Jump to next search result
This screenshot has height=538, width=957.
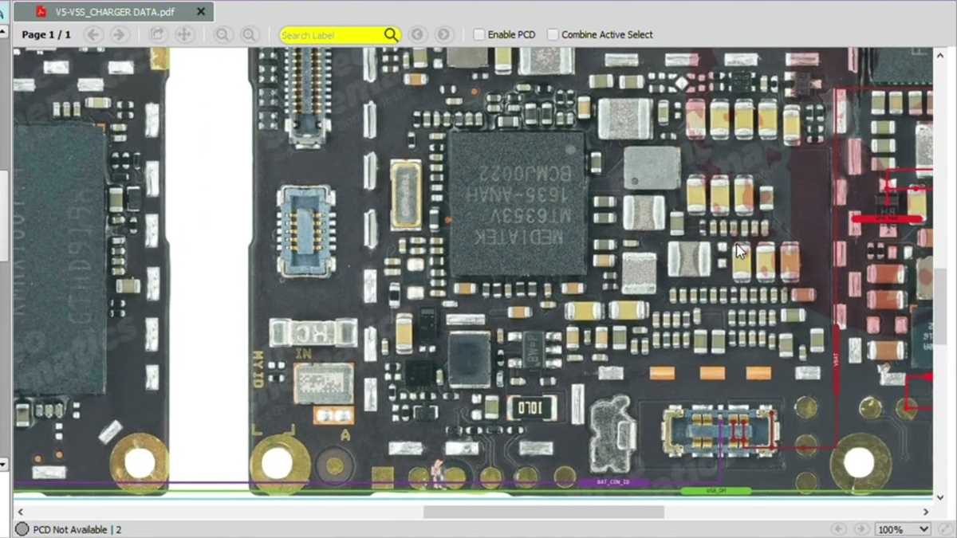point(443,34)
